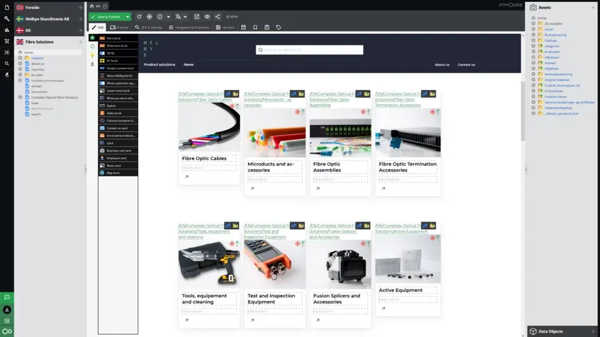The image size is (600, 337).
Task: Click the share icon in the toolbar
Action: (217, 17)
